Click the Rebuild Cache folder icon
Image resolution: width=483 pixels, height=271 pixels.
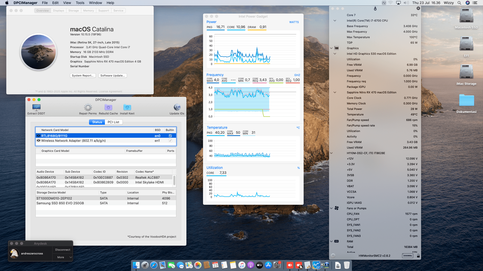[108, 107]
